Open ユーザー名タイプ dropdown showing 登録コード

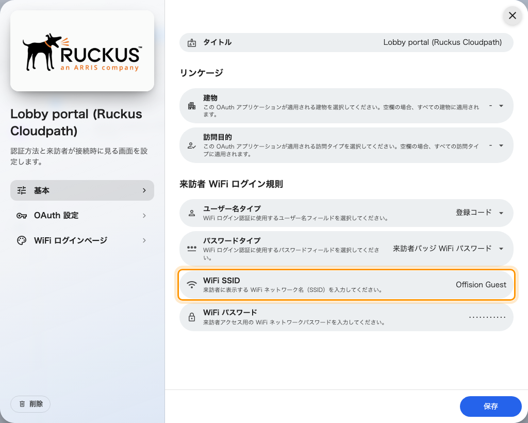tap(480, 213)
